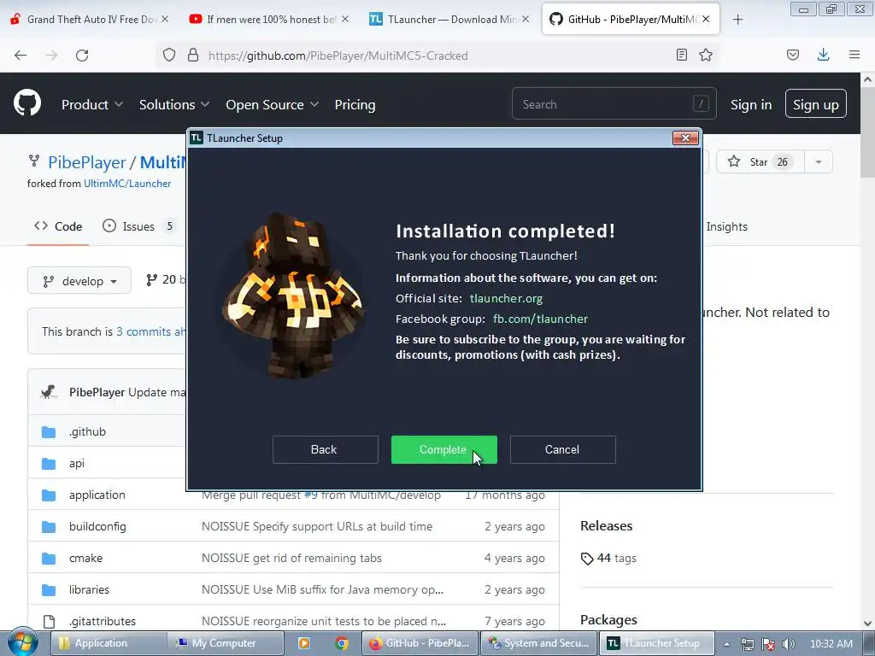Open the Firefox hamburger menu
This screenshot has width=875, height=656.
pos(854,55)
